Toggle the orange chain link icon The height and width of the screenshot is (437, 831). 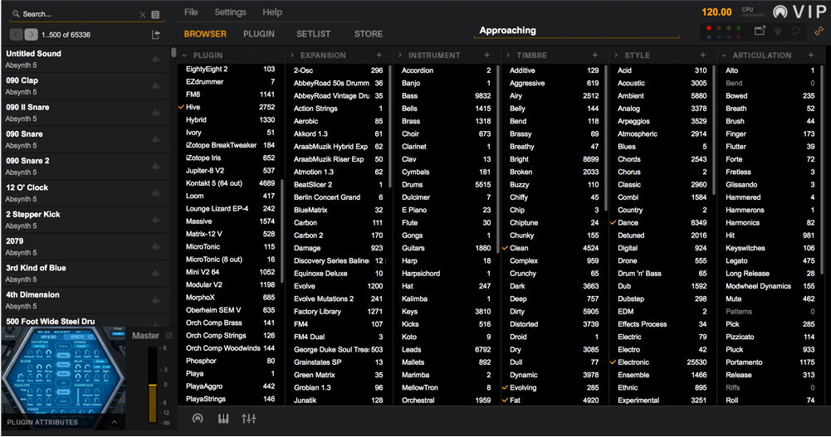(819, 32)
